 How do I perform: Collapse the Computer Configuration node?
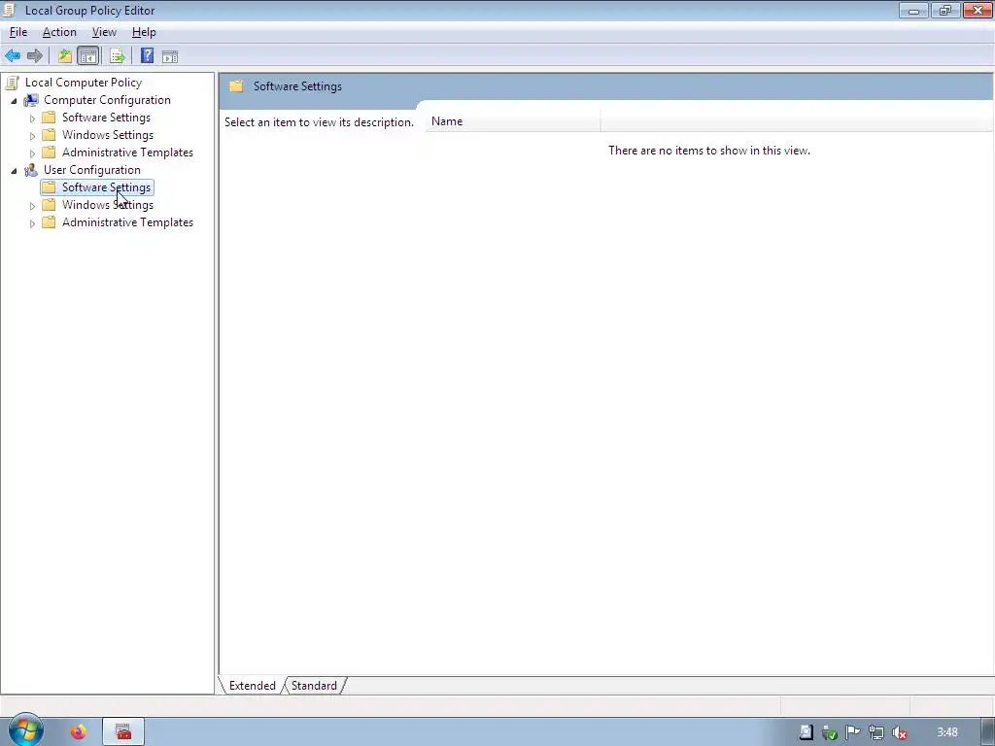pos(14,101)
